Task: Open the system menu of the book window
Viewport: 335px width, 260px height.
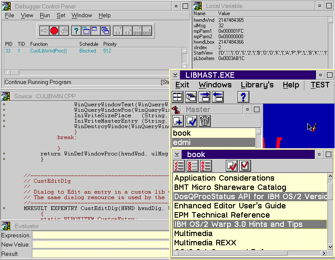Action: pos(177,155)
